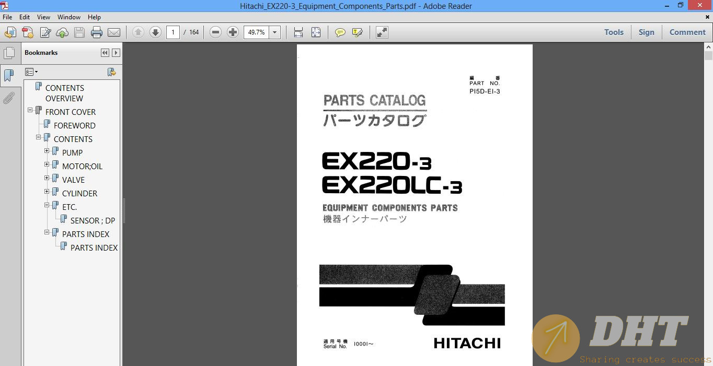Jump to CONTENTS OVERVIEW bookmark
The width and height of the screenshot is (713, 366).
[64, 93]
